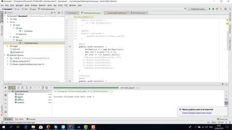
Task: Open the Refactor menu
Action: point(42,5)
